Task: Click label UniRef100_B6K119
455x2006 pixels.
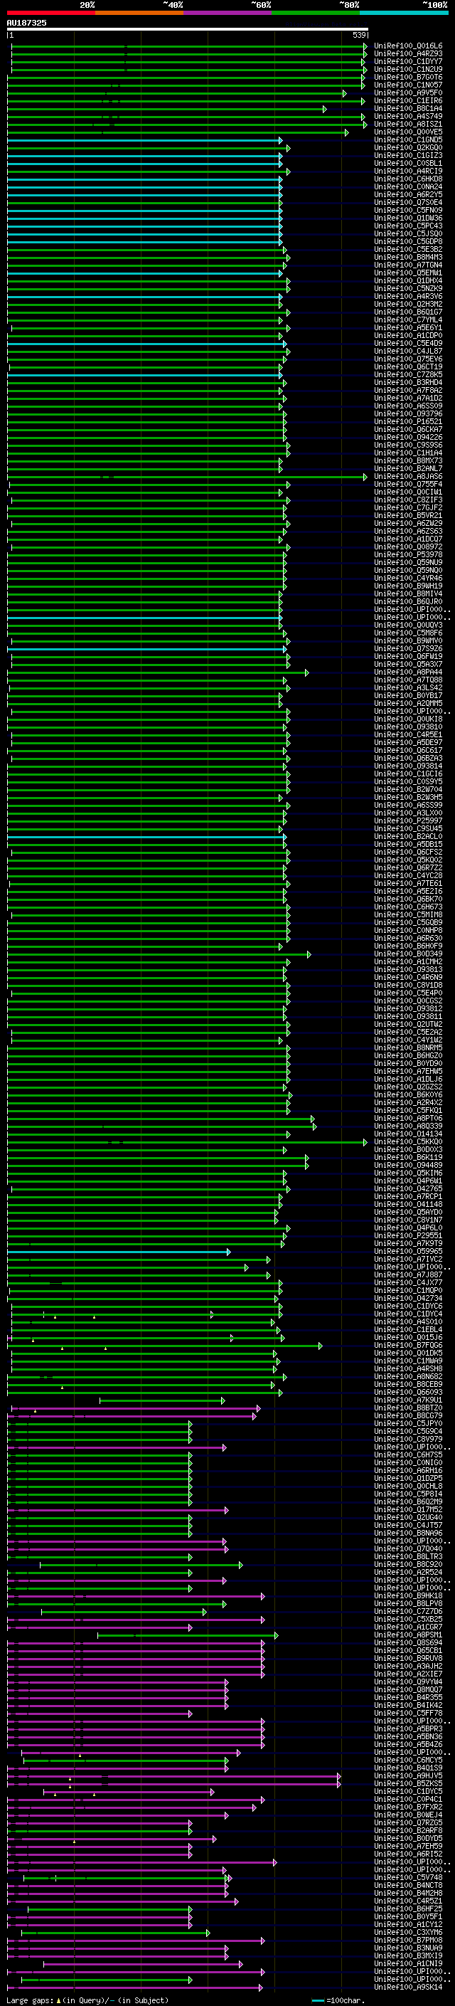Action: [408, 1158]
